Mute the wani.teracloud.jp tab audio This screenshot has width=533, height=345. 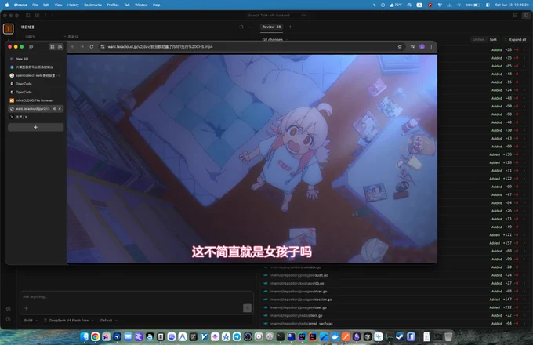click(54, 109)
